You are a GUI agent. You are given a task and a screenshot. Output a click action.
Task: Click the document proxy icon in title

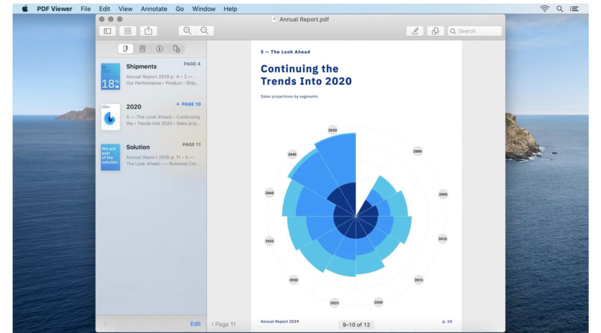click(274, 19)
